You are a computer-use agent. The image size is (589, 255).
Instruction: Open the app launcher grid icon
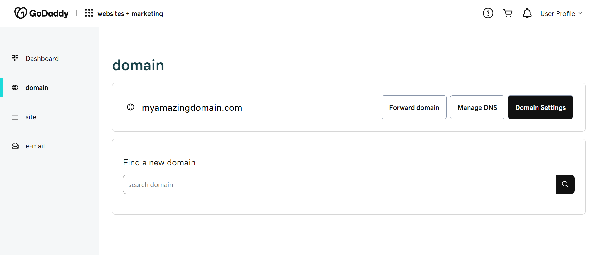click(x=89, y=13)
